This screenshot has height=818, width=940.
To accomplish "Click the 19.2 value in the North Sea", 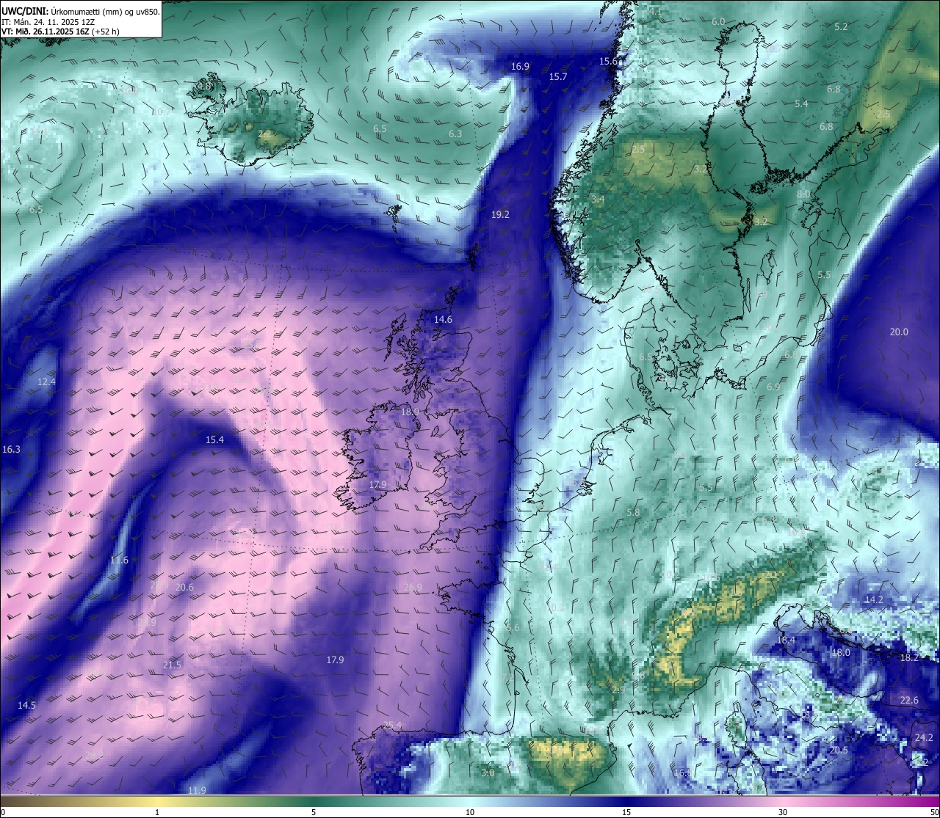I will click(500, 215).
